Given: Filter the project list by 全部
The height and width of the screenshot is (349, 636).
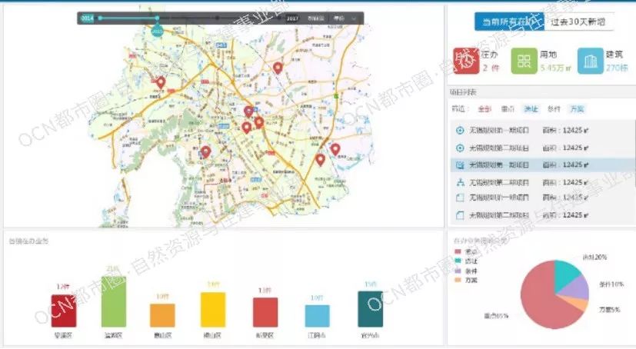Looking at the screenshot, I should click(484, 109).
